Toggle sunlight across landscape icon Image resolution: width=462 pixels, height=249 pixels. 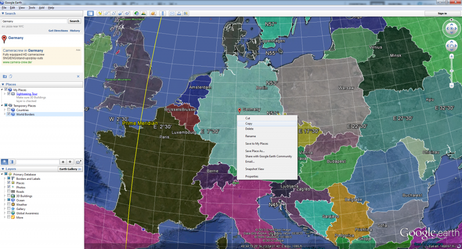click(143, 13)
